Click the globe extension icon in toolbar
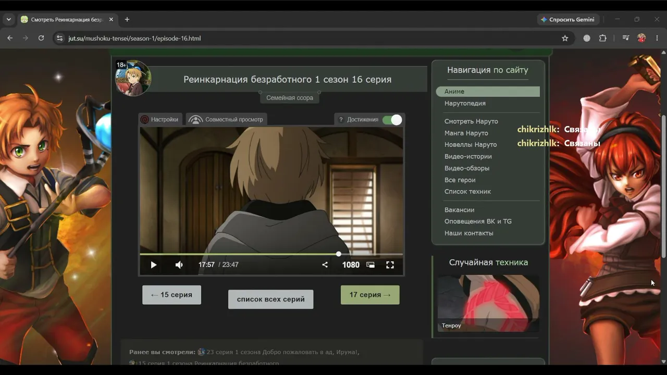 pyautogui.click(x=587, y=38)
